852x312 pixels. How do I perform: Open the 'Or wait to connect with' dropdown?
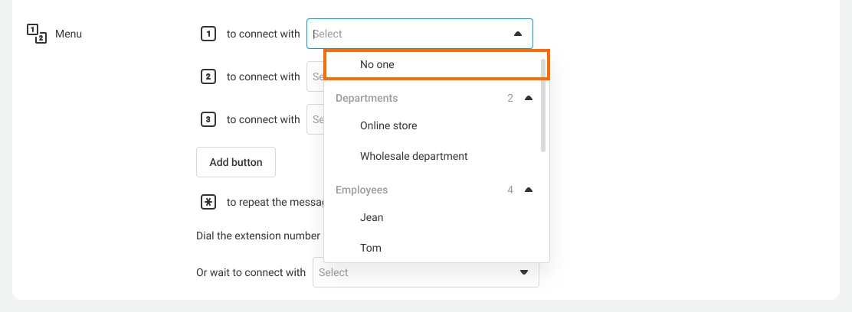[x=425, y=272]
